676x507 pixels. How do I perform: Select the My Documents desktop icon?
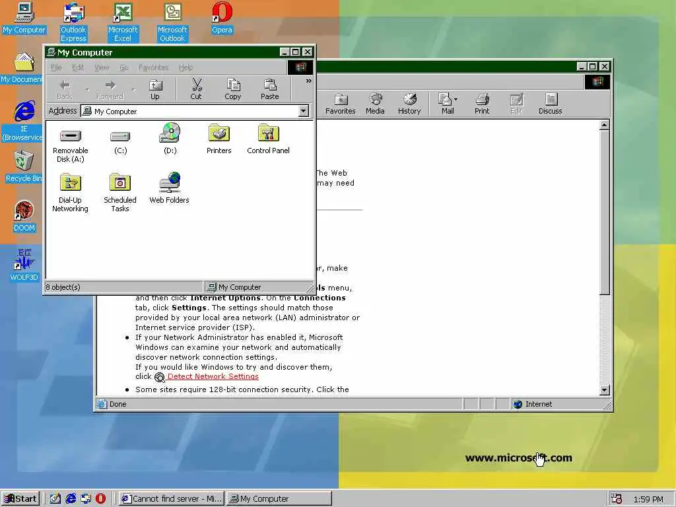pos(22,68)
